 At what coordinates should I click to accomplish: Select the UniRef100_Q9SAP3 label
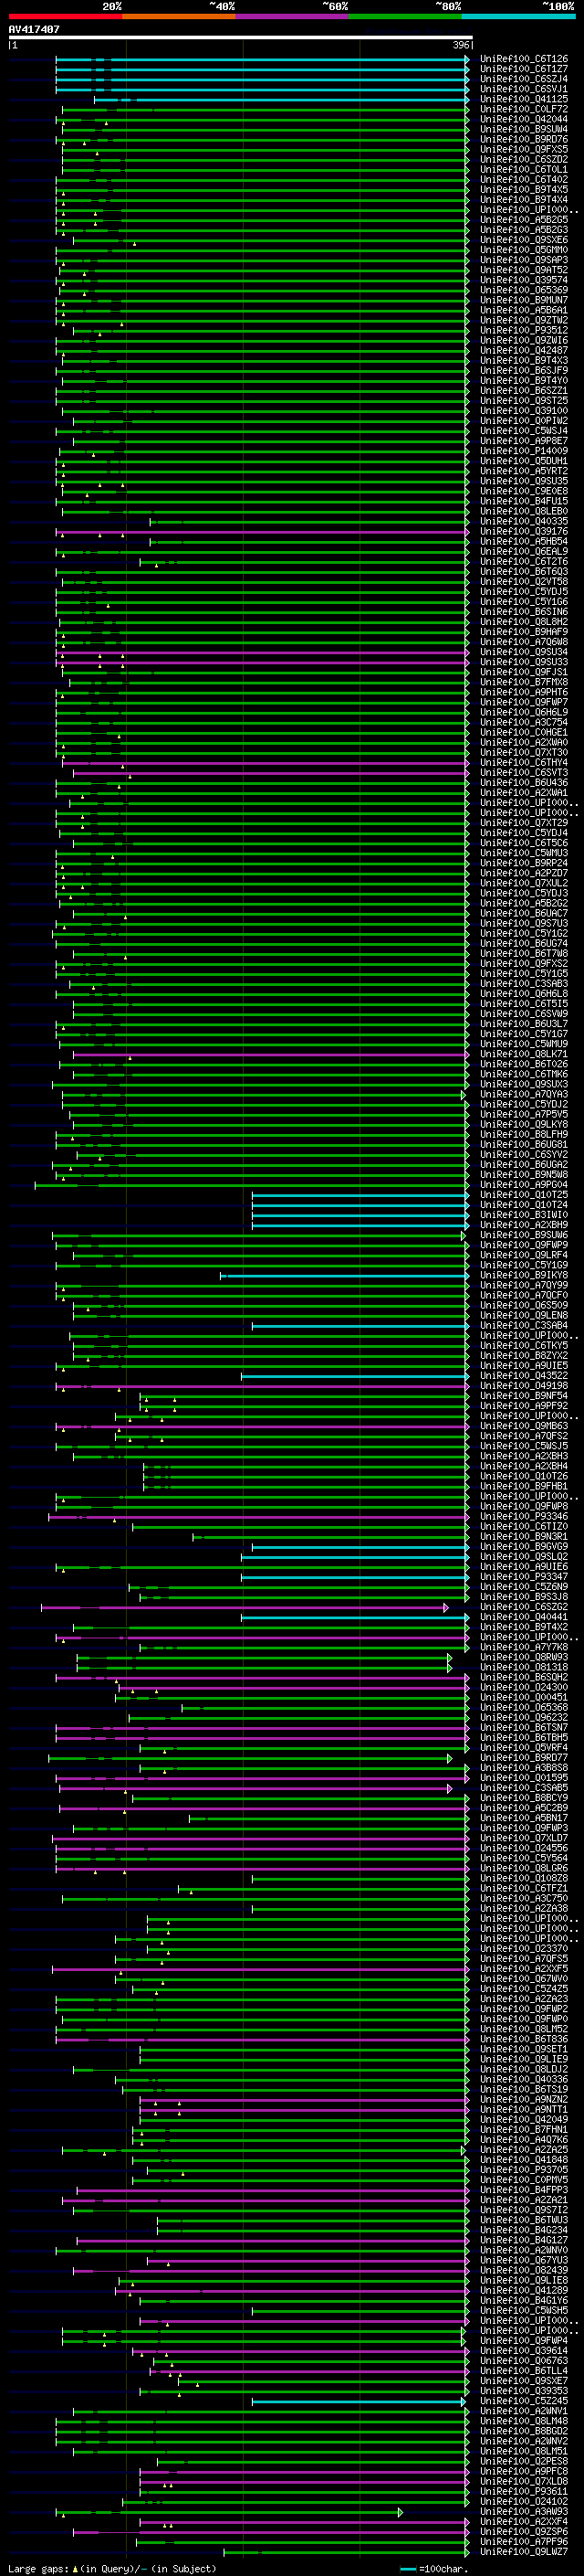(x=523, y=260)
